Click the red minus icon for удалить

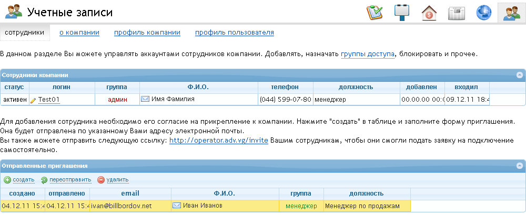(x=101, y=180)
